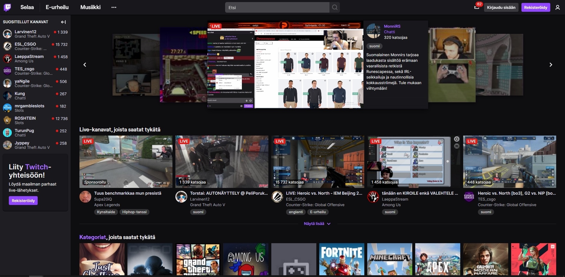Open the Apex Legends stream thumbnail
The width and height of the screenshot is (565, 277).
(x=126, y=162)
